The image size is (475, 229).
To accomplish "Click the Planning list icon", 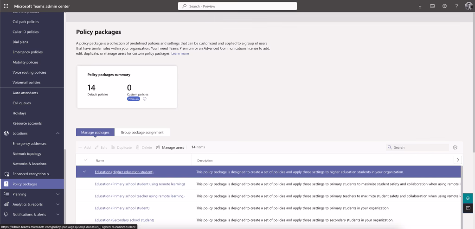I will pyautogui.click(x=6, y=194).
